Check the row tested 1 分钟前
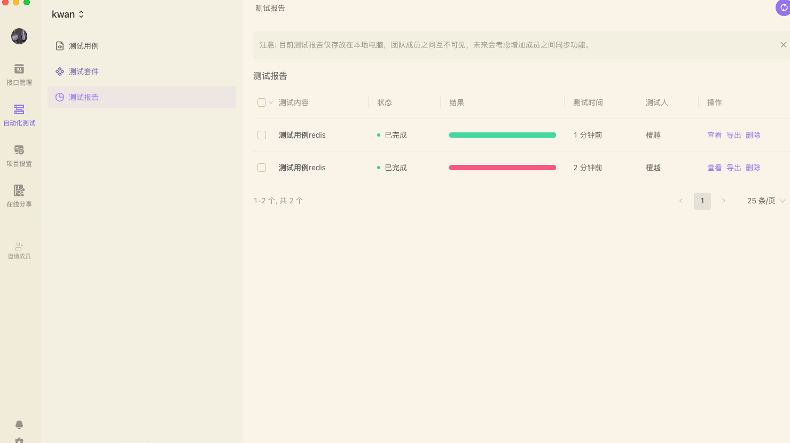The width and height of the screenshot is (790, 443). [x=262, y=135]
